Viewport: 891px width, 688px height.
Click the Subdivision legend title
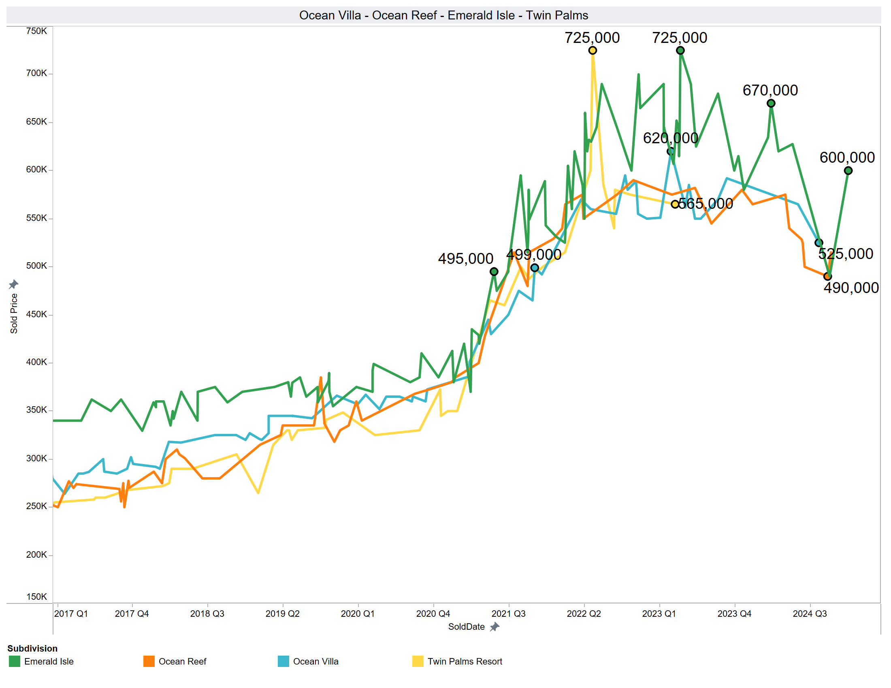32,648
